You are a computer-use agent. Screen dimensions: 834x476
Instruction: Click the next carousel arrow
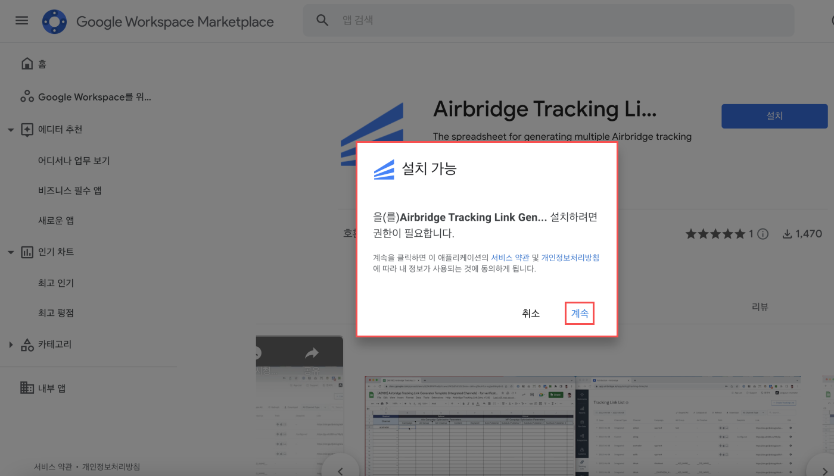(824, 471)
